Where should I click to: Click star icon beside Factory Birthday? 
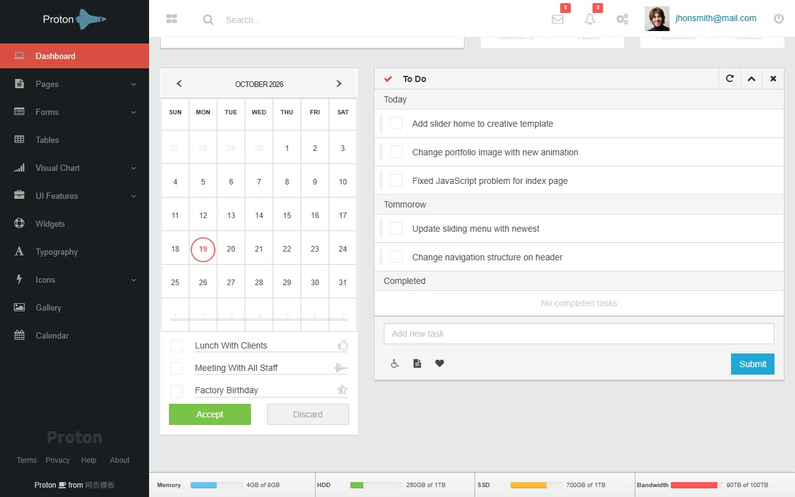(x=342, y=390)
